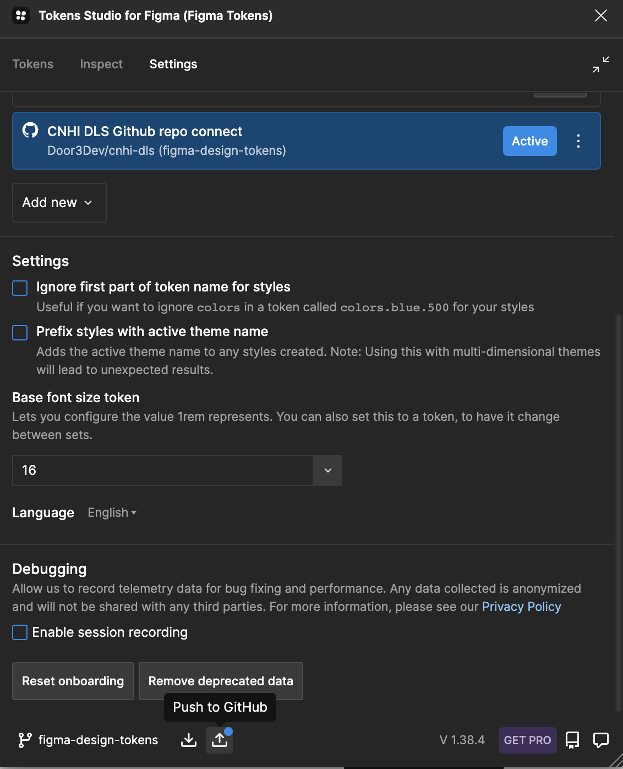The image size is (623, 769).
Task: Switch to the Tokens tab
Action: pos(33,64)
